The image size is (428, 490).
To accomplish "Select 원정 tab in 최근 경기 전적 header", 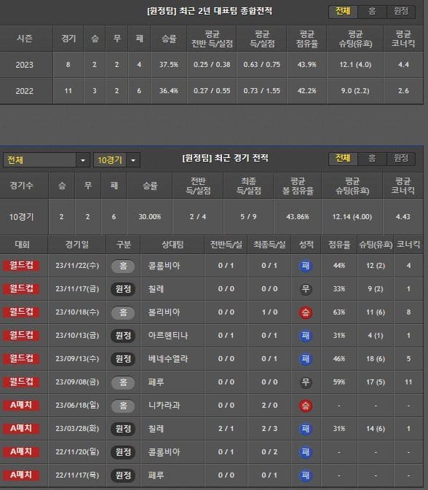I will point(401,159).
